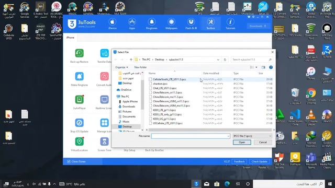Image resolution: width=335 pixels, height=188 pixels.
Task: Sort files by the Type column
Action: (x=236, y=73)
